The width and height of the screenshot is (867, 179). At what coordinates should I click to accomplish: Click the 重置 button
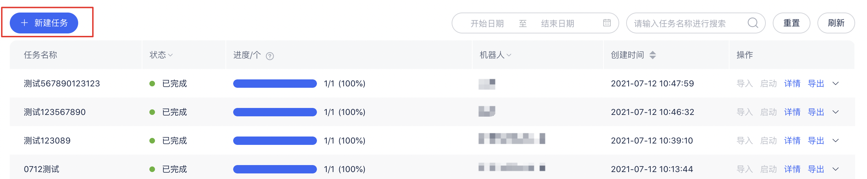pos(791,23)
